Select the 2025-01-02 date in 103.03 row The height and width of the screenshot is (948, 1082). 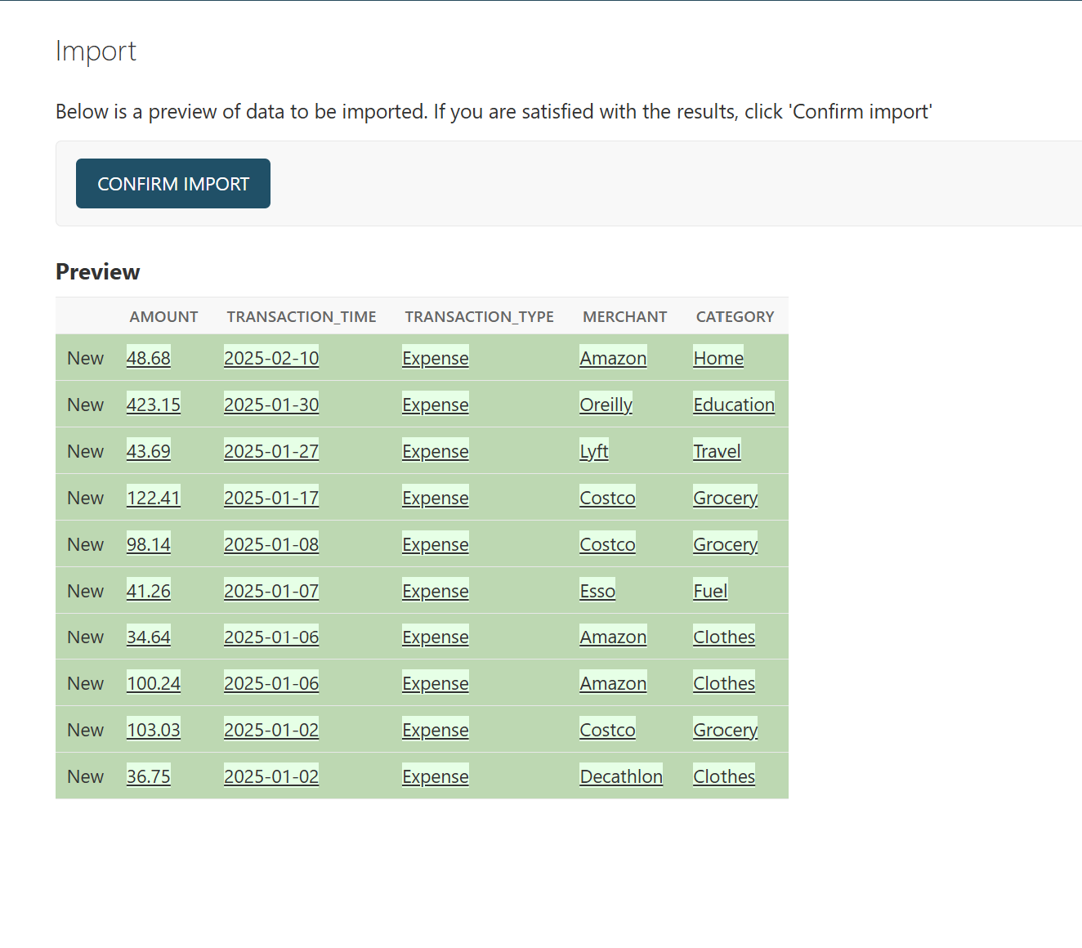coord(271,730)
